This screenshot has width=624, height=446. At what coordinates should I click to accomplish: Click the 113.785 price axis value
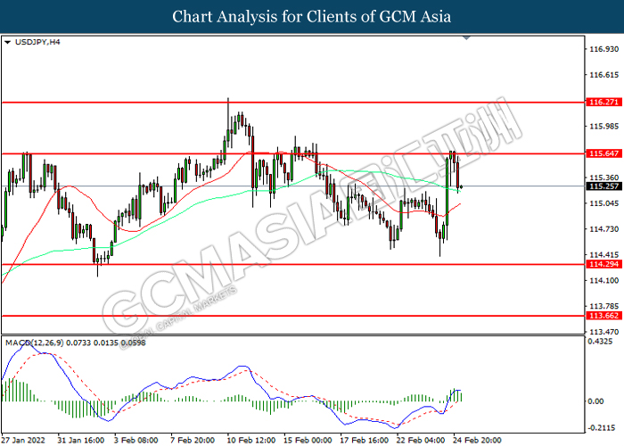[x=603, y=306]
